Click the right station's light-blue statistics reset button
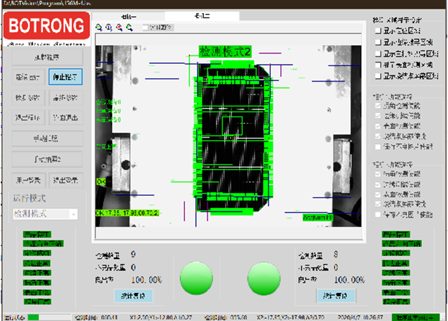Screen dimensions: 448x321 (x=336, y=296)
